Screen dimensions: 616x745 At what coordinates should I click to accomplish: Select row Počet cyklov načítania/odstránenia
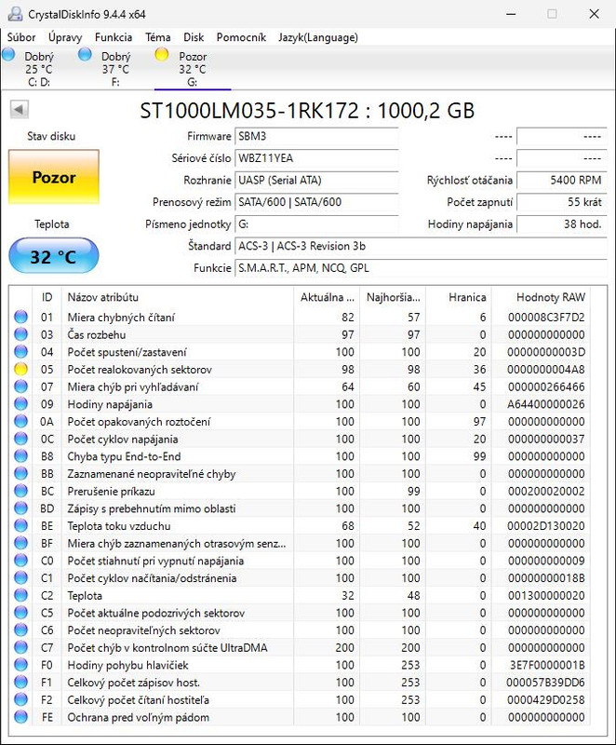click(300, 578)
